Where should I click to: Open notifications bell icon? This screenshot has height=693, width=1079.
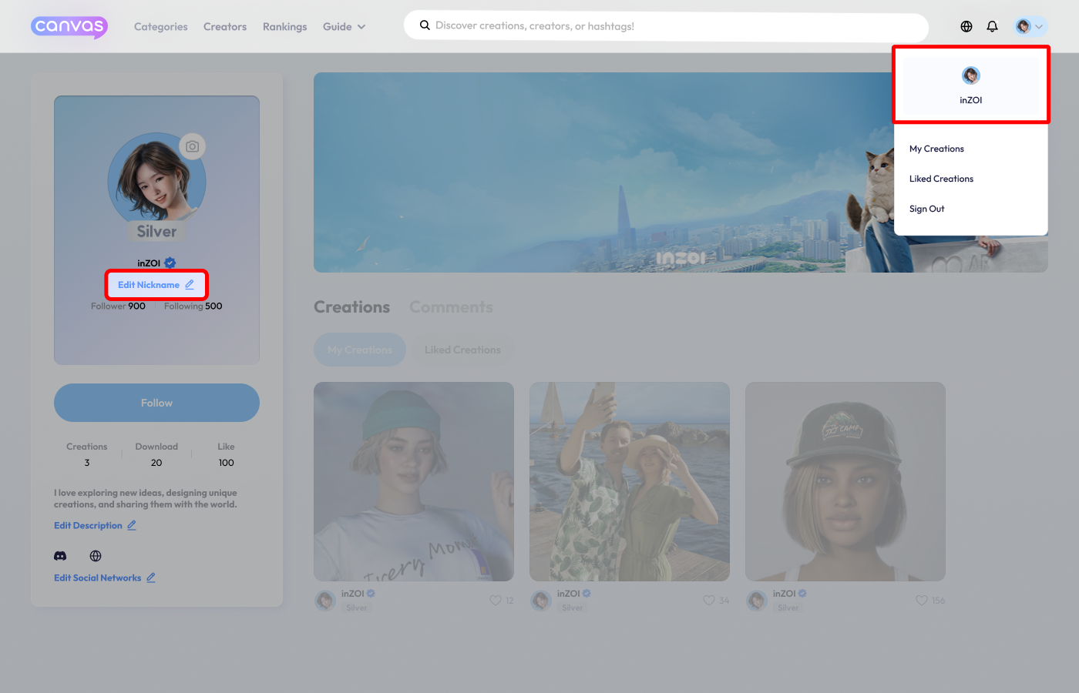coord(992,26)
